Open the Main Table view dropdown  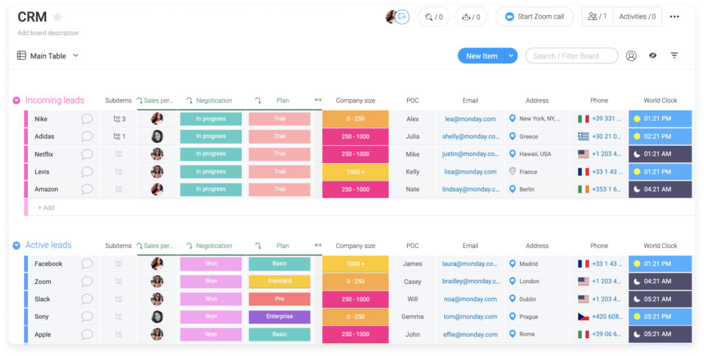pos(76,56)
